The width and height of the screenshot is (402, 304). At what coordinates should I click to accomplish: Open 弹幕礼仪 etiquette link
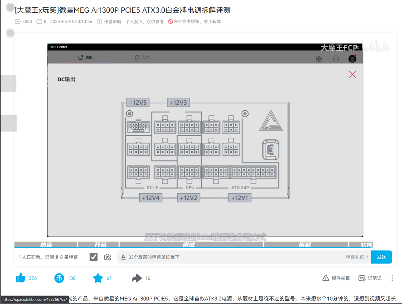tap(357, 257)
